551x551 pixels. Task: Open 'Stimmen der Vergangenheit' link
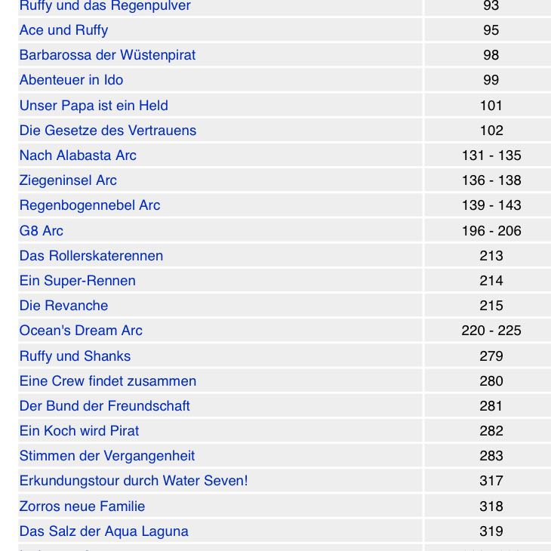(x=107, y=456)
